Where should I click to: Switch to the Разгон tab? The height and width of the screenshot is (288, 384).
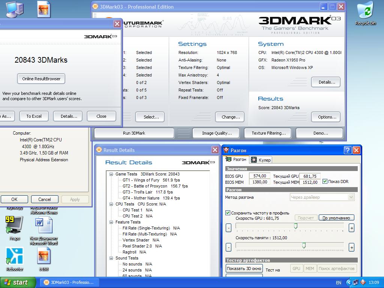click(236, 159)
